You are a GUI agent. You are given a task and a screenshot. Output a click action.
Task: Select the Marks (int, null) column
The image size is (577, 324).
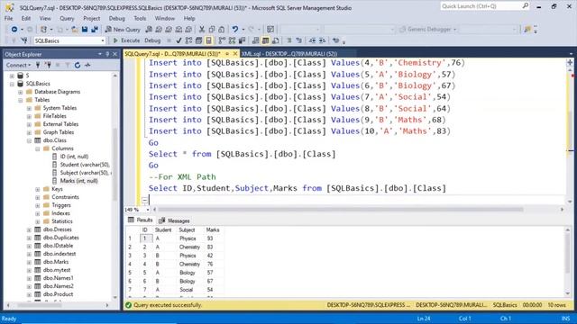(x=78, y=181)
